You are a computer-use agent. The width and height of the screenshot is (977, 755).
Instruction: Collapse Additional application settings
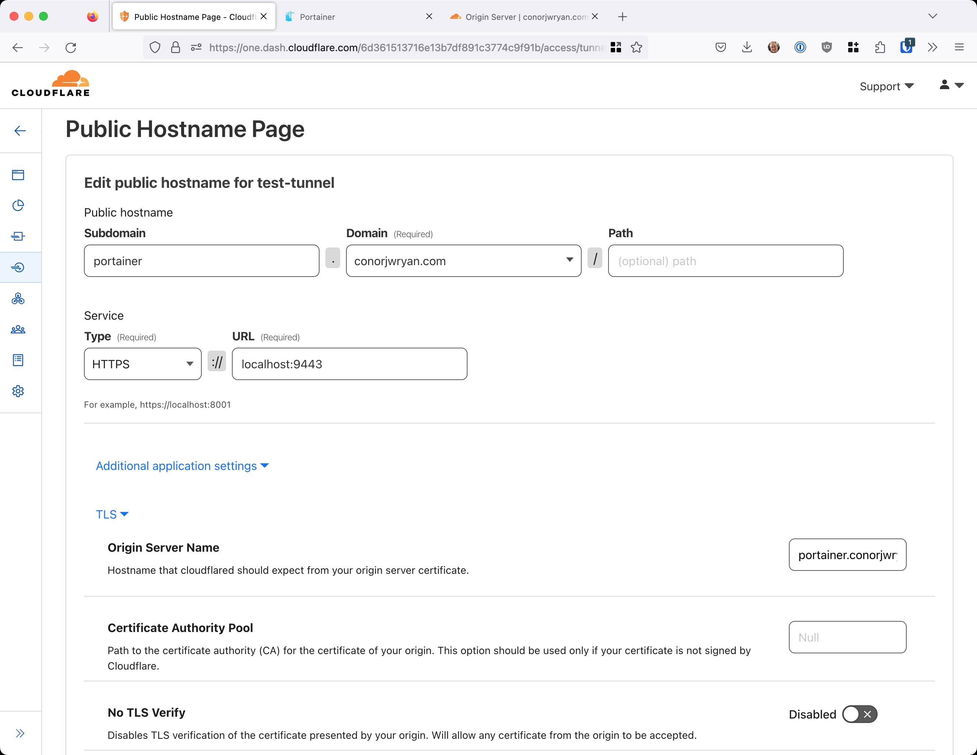coord(182,466)
